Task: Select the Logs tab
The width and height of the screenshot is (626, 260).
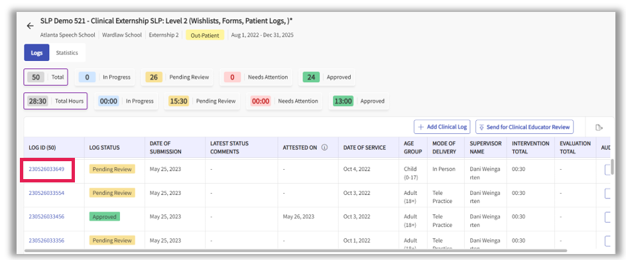Action: pyautogui.click(x=36, y=52)
